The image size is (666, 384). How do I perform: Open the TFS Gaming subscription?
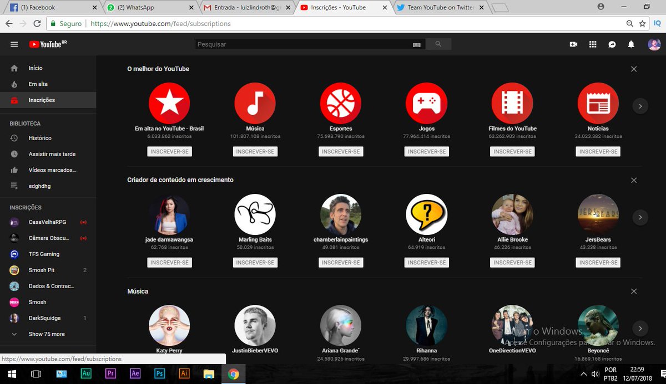point(48,254)
